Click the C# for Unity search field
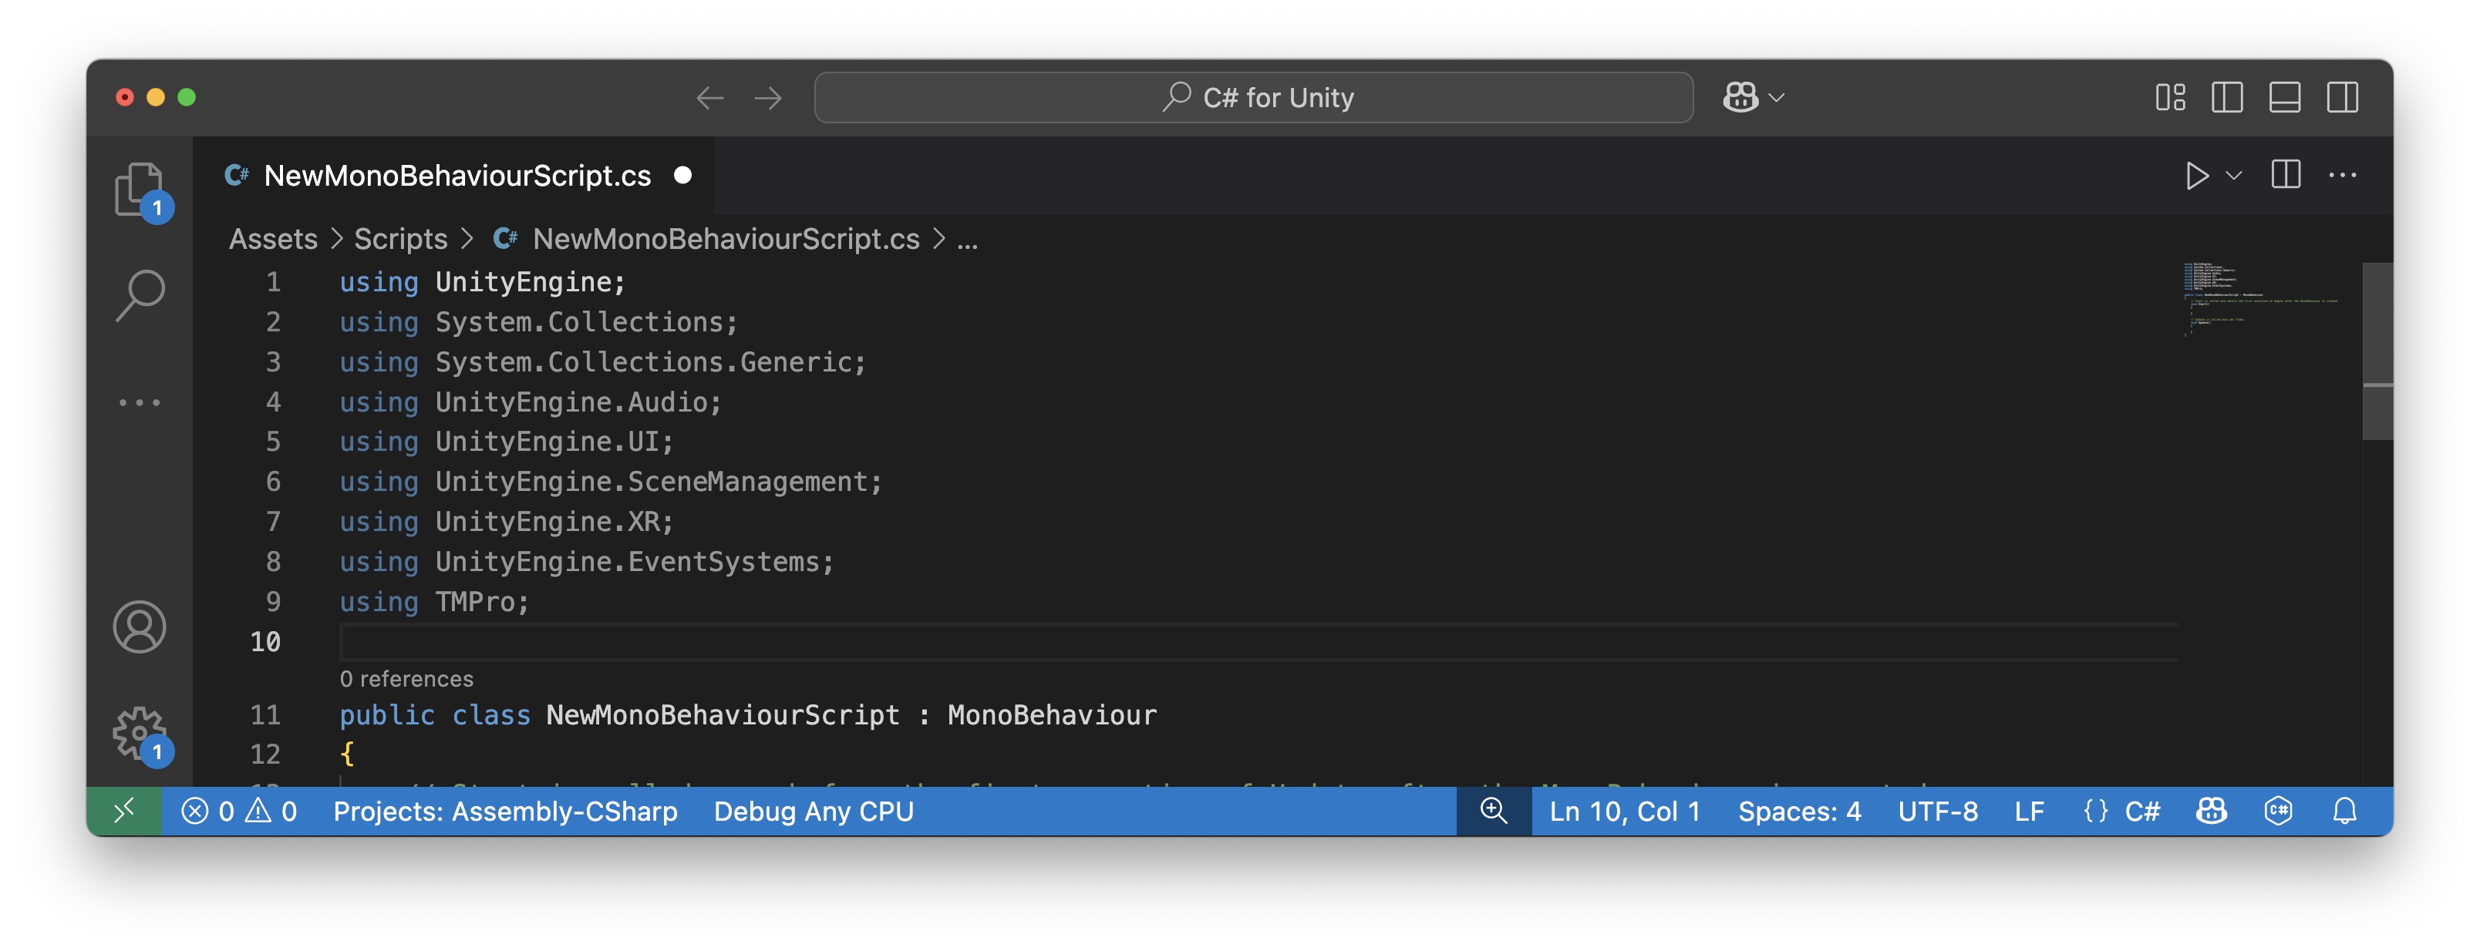 [x=1252, y=97]
